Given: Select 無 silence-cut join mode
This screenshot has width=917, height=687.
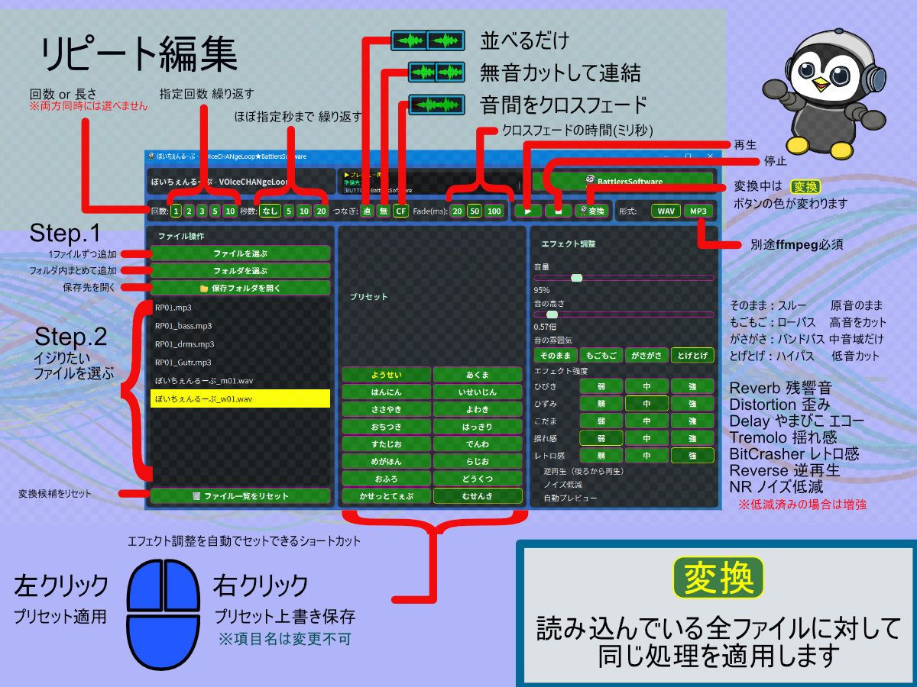Looking at the screenshot, I should (x=384, y=211).
